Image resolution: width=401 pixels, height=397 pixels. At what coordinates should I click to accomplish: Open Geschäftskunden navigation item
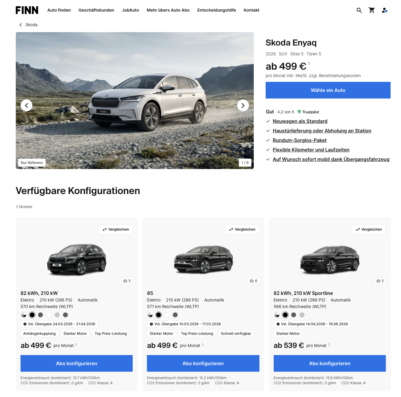96,10
